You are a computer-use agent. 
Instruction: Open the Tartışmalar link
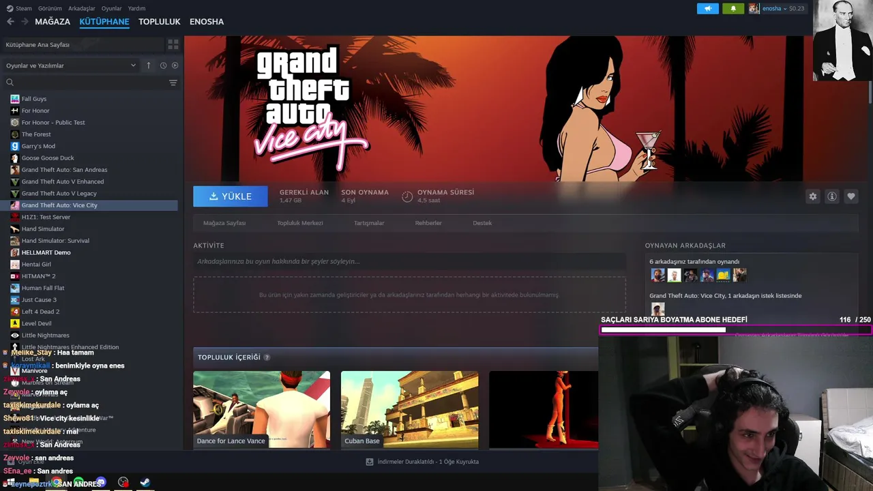pos(369,223)
